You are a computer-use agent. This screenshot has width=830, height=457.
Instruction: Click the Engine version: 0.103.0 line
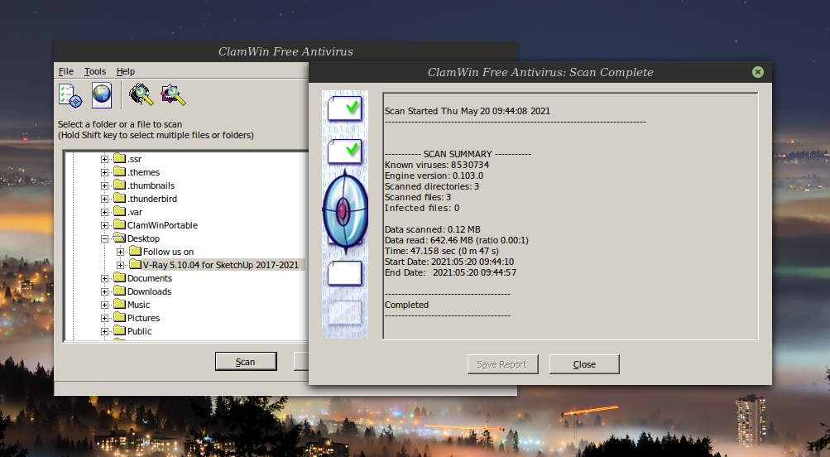pos(434,176)
